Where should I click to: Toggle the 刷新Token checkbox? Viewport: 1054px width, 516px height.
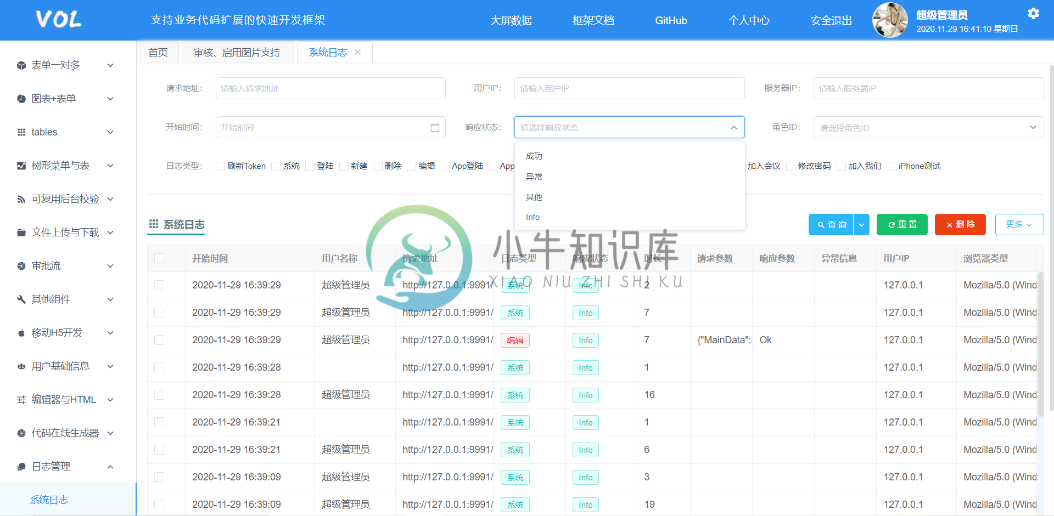point(220,166)
